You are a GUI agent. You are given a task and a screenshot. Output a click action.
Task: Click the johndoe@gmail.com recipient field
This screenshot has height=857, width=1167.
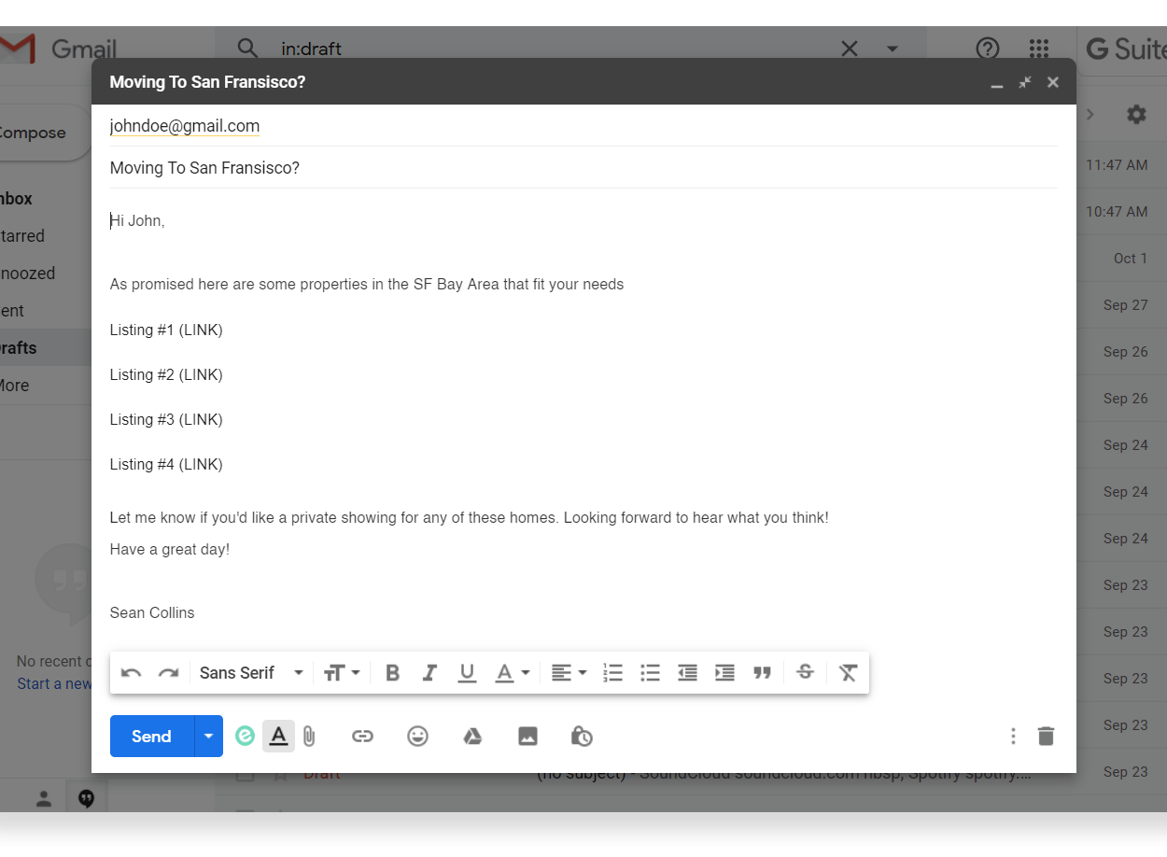184,125
